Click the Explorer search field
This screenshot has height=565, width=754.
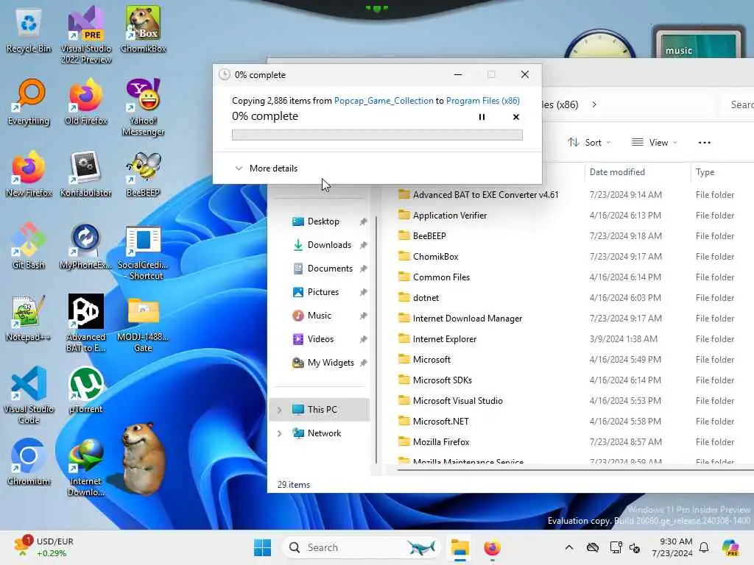pos(738,104)
